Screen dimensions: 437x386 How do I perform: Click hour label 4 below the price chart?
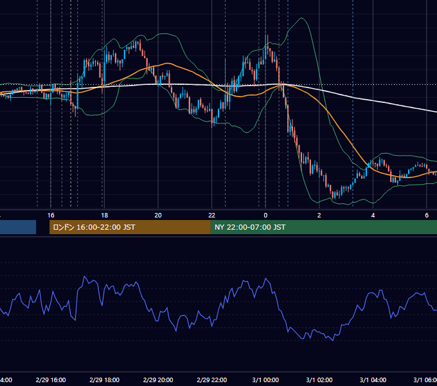373,216
